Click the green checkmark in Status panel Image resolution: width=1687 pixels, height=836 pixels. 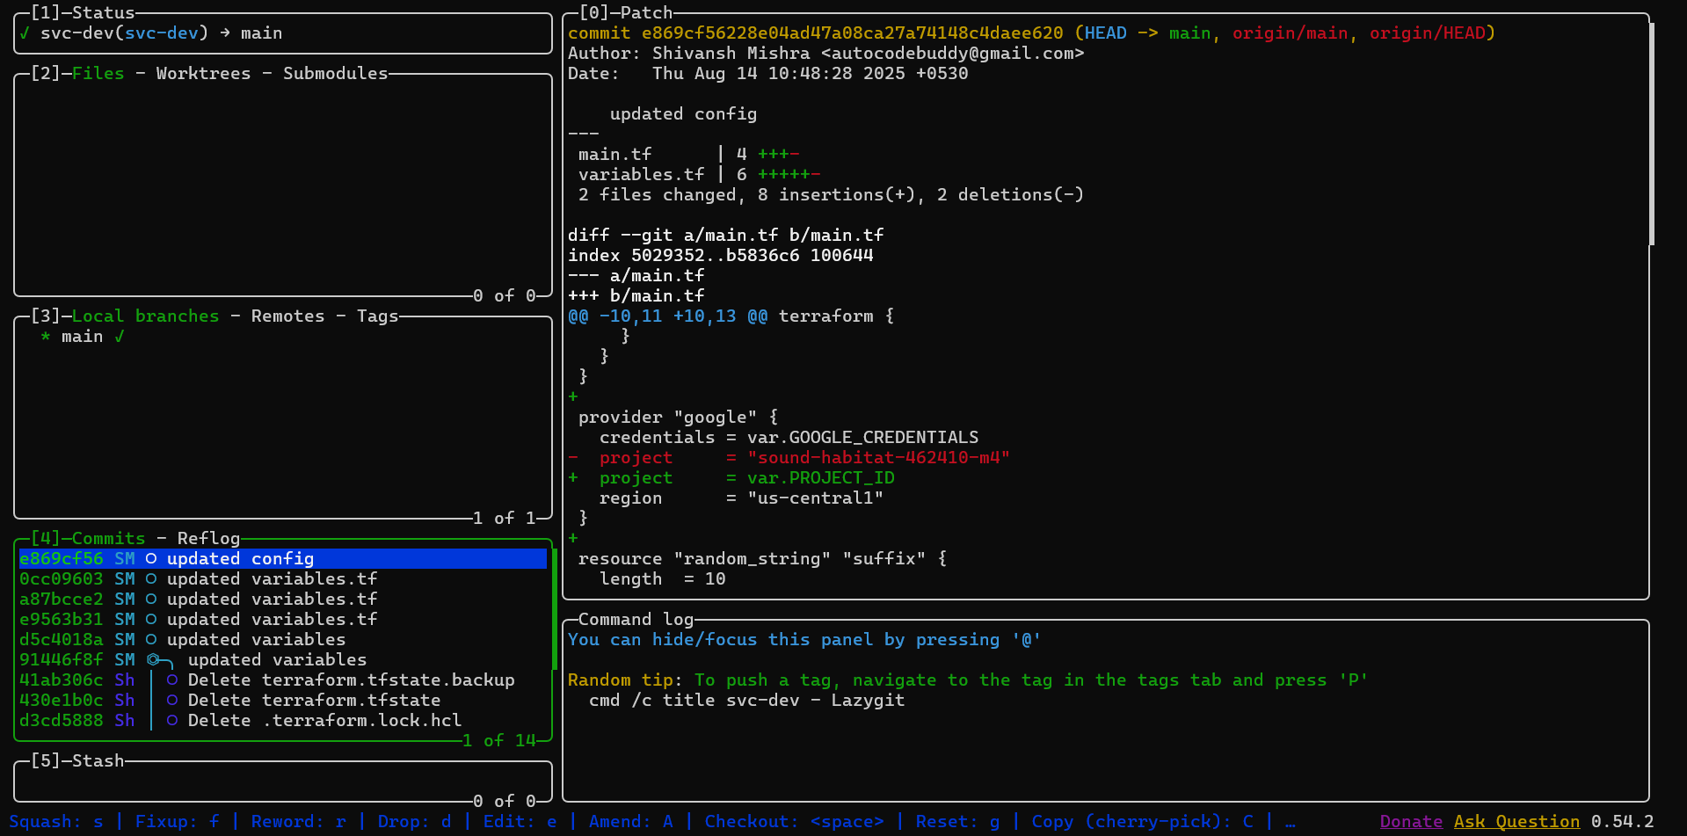25,33
